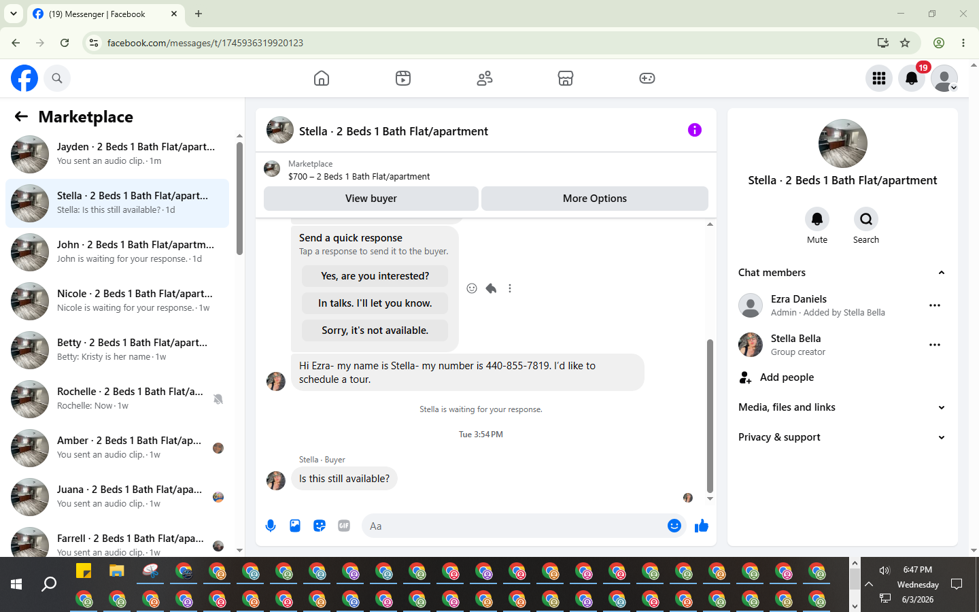Open the Gaming tab in top navigation

click(x=647, y=78)
